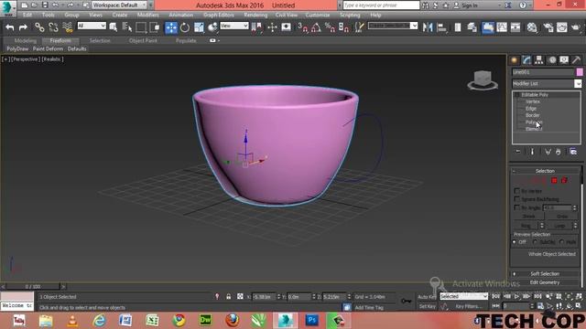Image resolution: width=586 pixels, height=329 pixels.
Task: Expand the Soft Selection rollout
Action: [545, 274]
